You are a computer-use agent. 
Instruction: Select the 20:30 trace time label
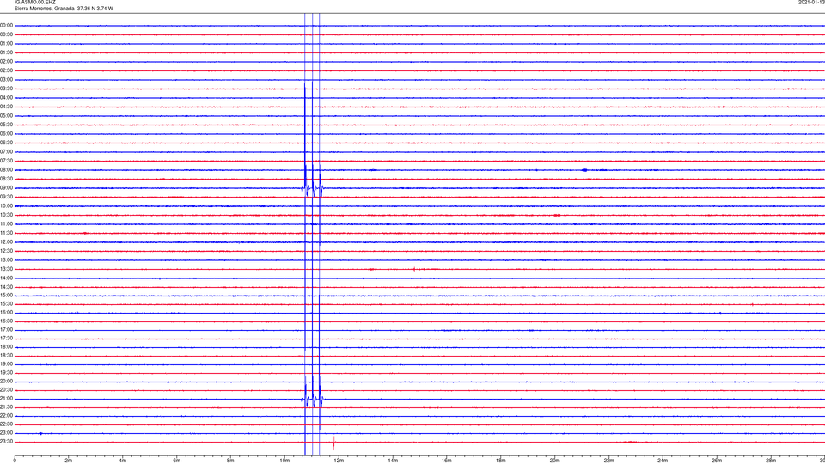click(6, 390)
